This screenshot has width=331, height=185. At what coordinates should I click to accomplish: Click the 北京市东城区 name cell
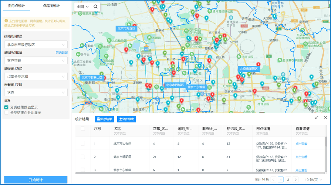pyautogui.click(x=122, y=170)
